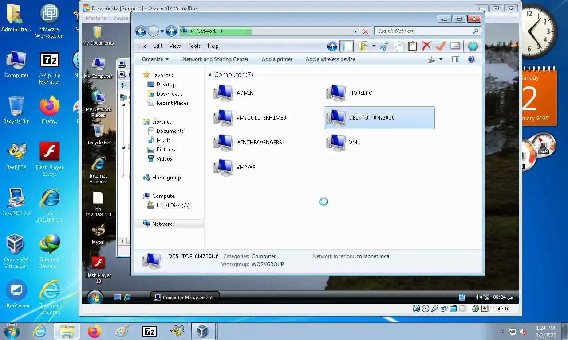Image resolution: width=568 pixels, height=340 pixels.
Task: Click the volume speaker icon in VM tray
Action: click(478, 297)
